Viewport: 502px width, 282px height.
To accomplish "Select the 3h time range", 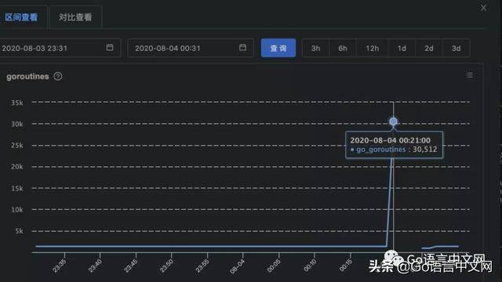I will point(315,49).
